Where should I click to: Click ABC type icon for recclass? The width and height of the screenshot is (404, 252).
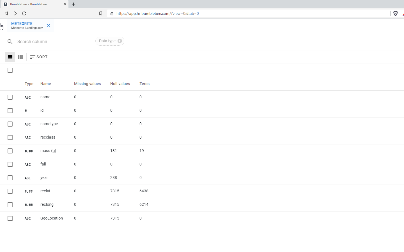tap(27, 138)
